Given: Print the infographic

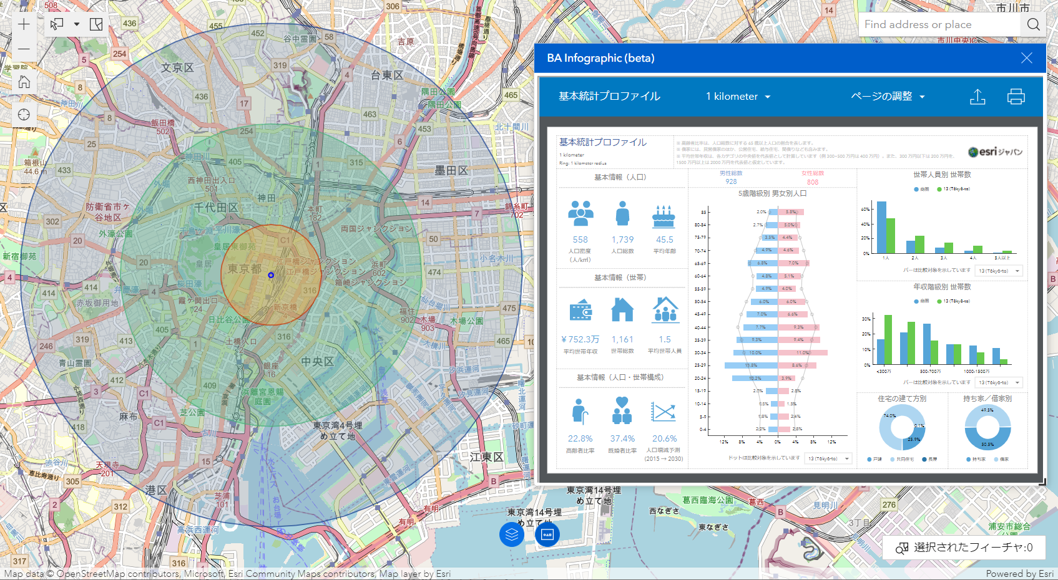Looking at the screenshot, I should 1016,97.
